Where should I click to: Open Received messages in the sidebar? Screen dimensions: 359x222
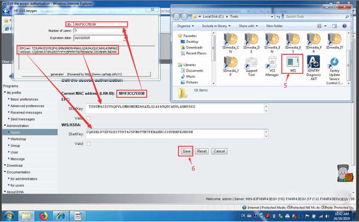click(x=26, y=113)
